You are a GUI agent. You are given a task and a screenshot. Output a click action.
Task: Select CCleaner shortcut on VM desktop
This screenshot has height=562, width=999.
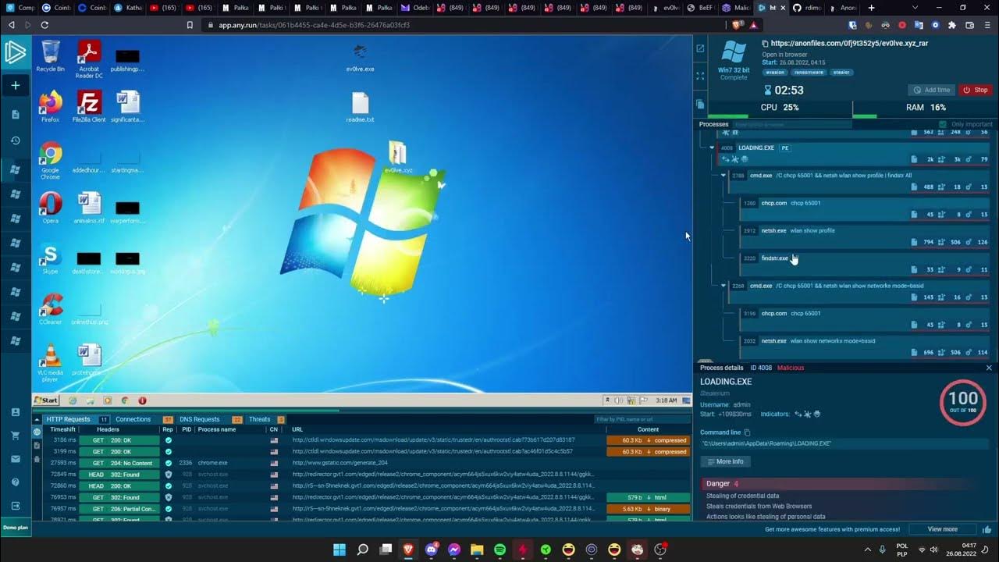pos(50,309)
